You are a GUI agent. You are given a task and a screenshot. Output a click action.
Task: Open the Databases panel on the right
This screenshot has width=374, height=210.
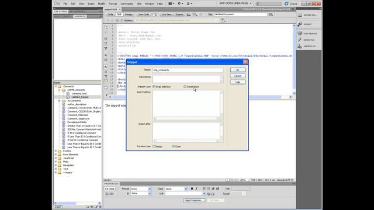pos(309,34)
